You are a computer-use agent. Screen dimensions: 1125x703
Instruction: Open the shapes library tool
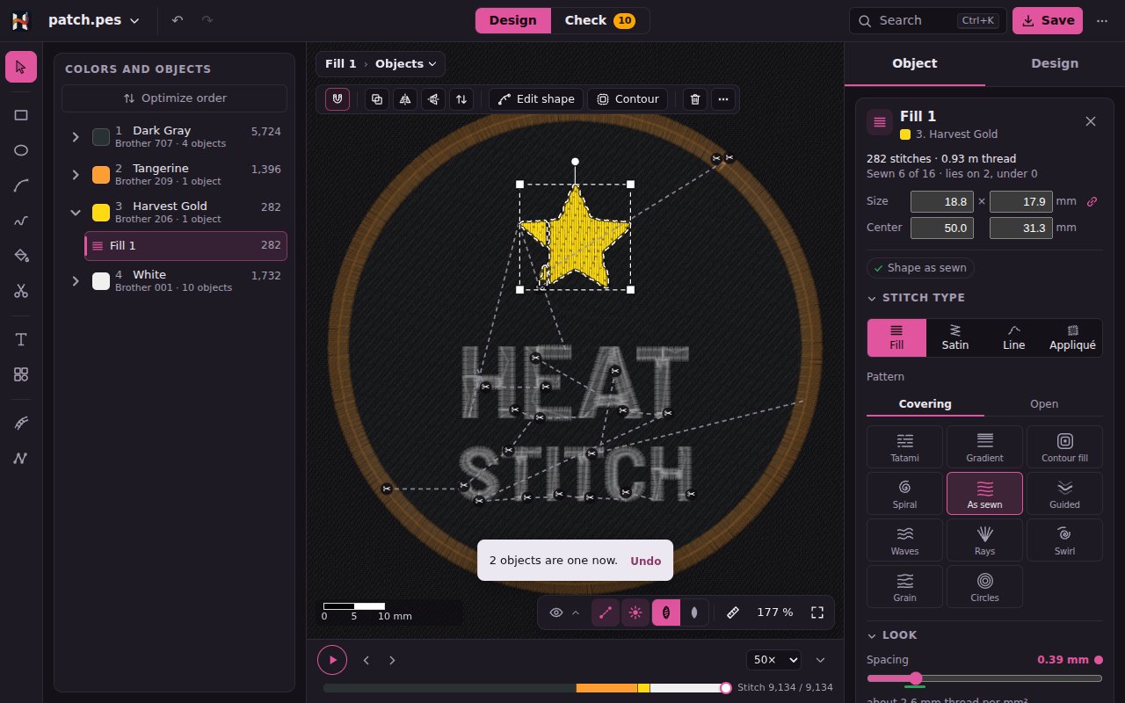coord(21,374)
